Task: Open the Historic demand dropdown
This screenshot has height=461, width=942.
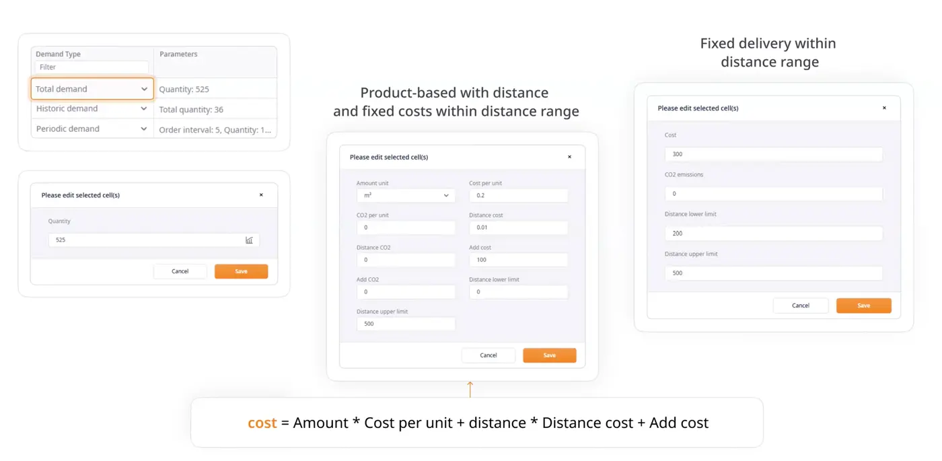Action: tap(143, 108)
